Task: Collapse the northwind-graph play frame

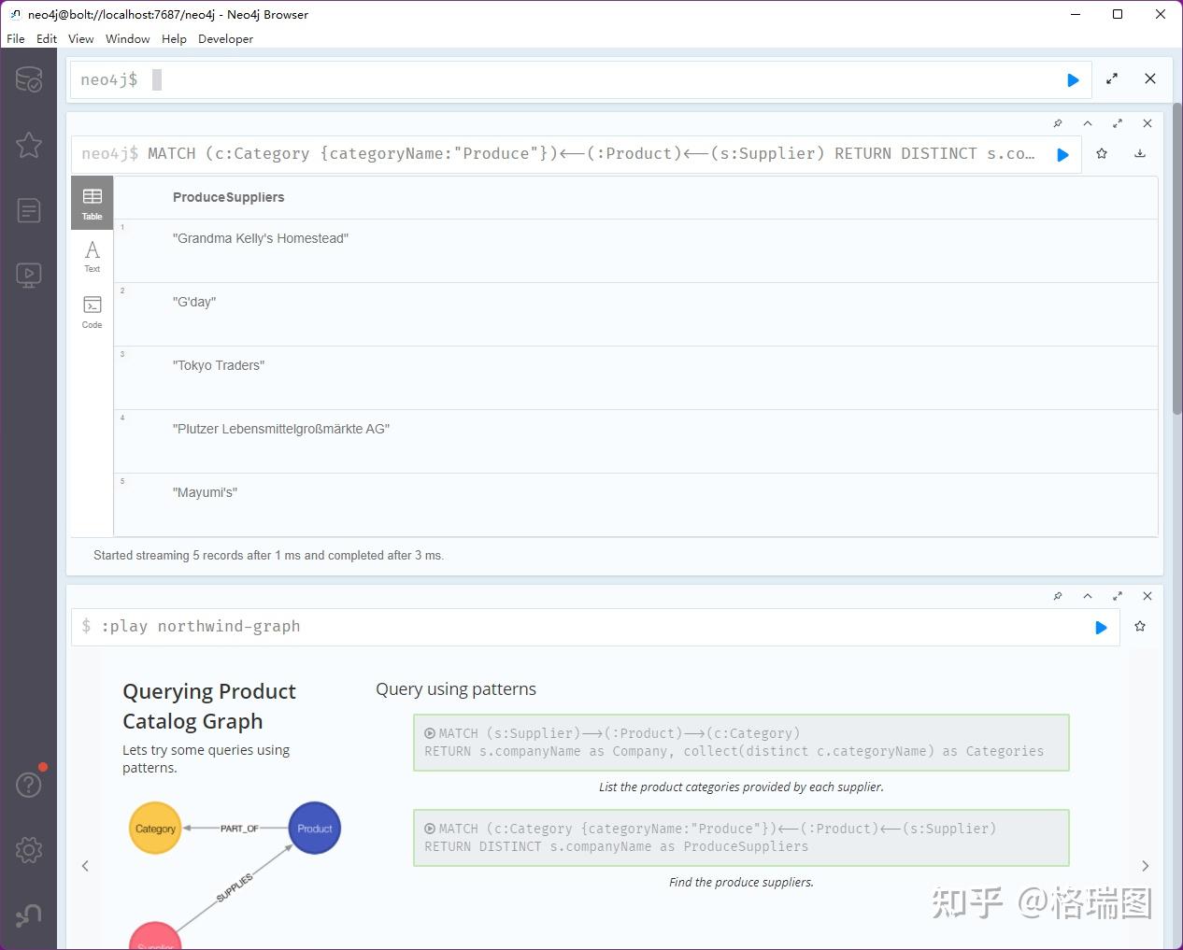Action: 1088,596
